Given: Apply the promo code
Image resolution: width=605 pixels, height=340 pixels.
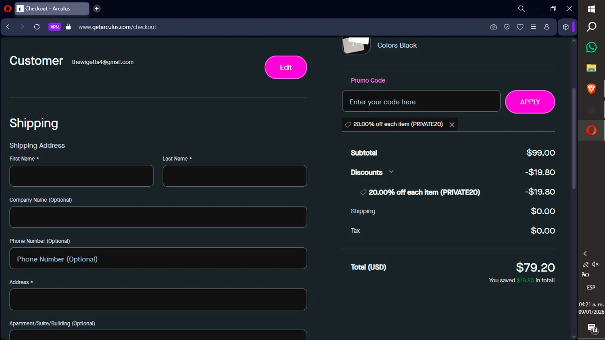Looking at the screenshot, I should click(530, 102).
